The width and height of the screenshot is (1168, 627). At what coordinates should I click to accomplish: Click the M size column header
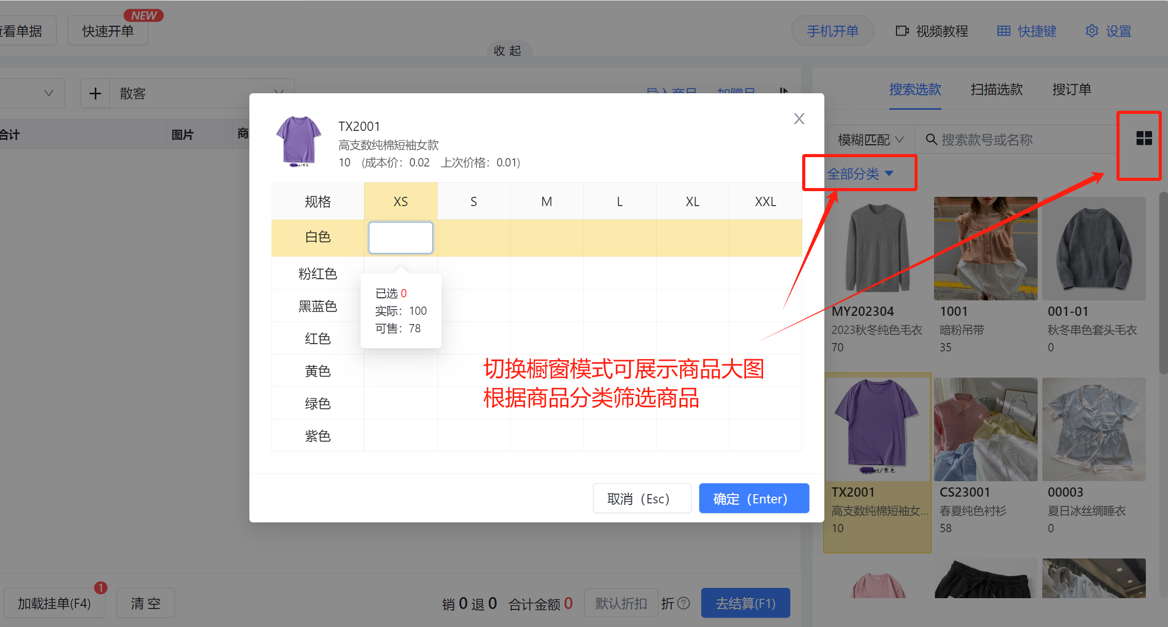[546, 201]
